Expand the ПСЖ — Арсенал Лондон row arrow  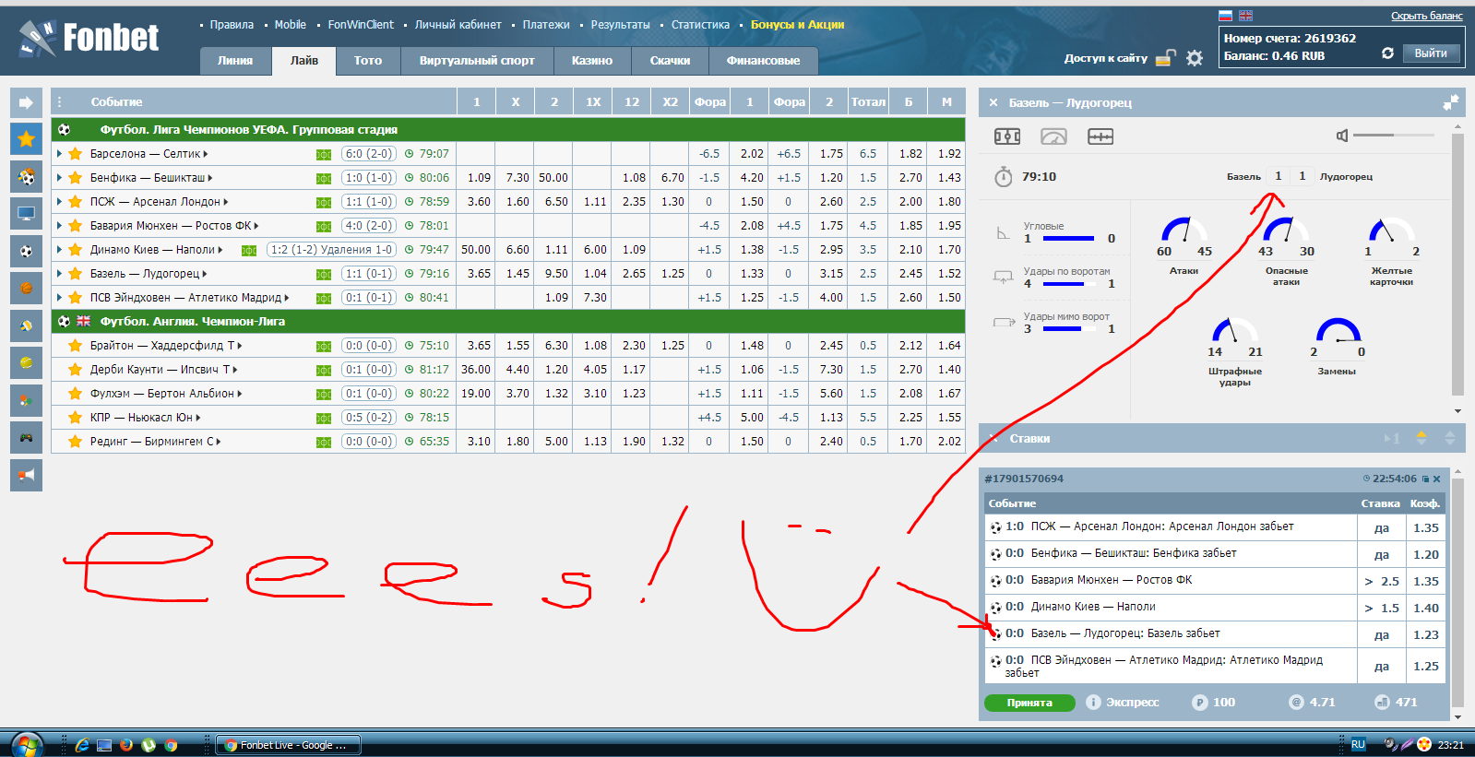click(x=60, y=202)
